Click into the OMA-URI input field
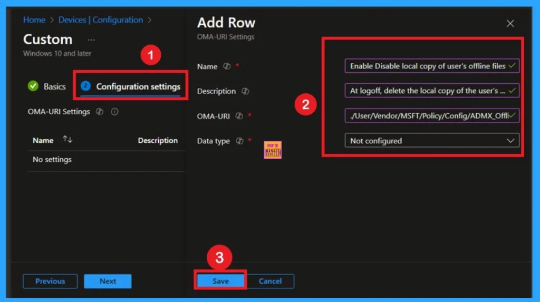 coord(432,115)
